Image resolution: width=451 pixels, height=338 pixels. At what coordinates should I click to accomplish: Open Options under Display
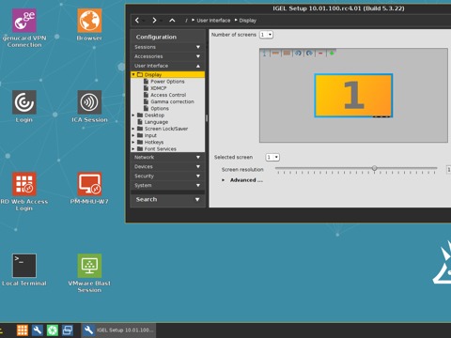160,109
